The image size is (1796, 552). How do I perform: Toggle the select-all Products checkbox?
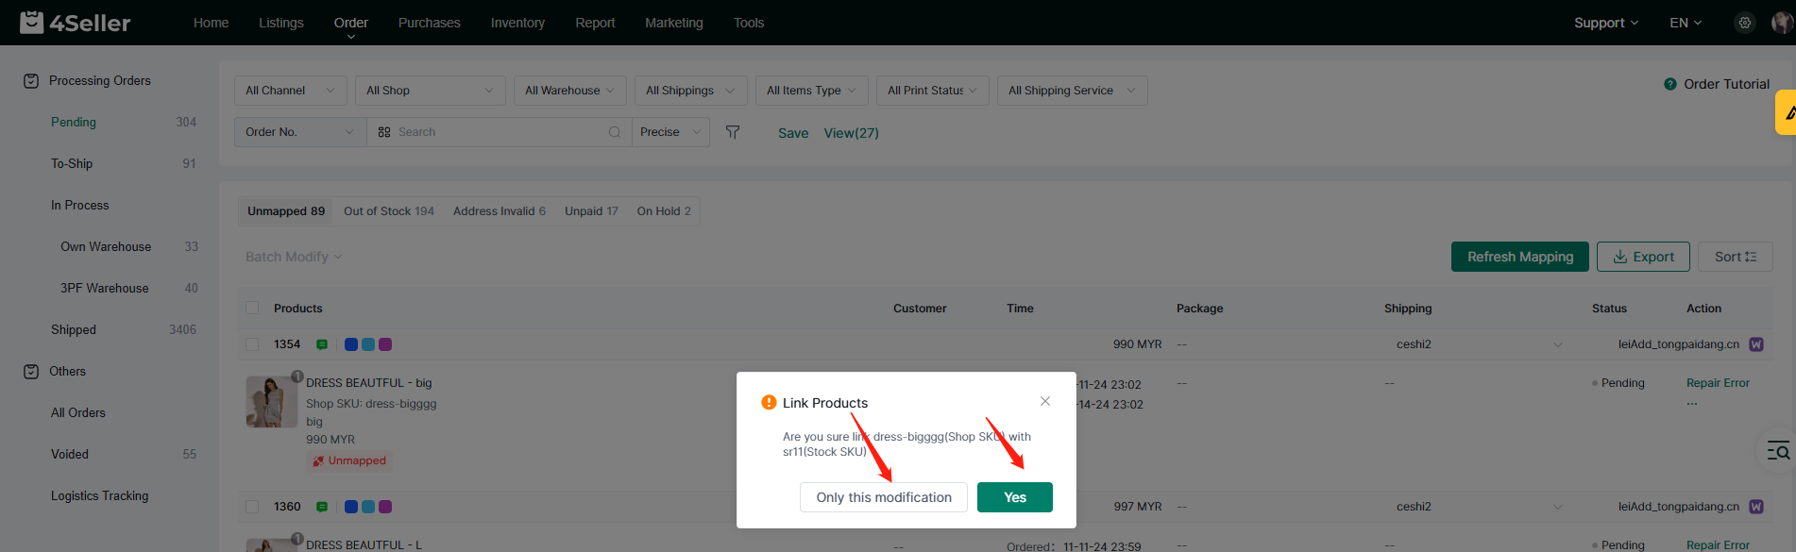click(252, 309)
